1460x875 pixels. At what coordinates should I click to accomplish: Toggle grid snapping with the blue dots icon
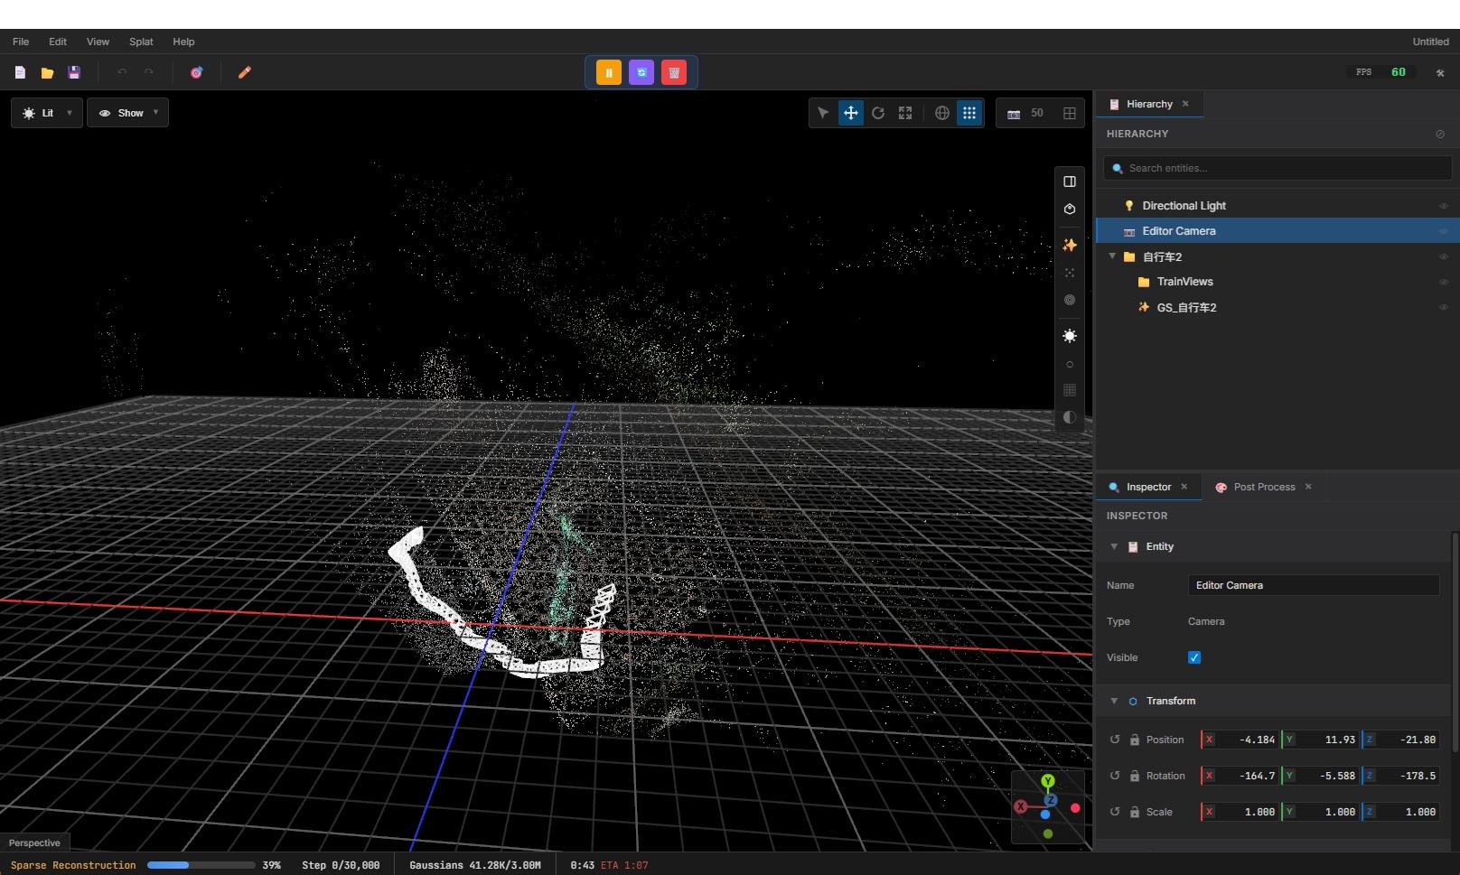point(969,113)
